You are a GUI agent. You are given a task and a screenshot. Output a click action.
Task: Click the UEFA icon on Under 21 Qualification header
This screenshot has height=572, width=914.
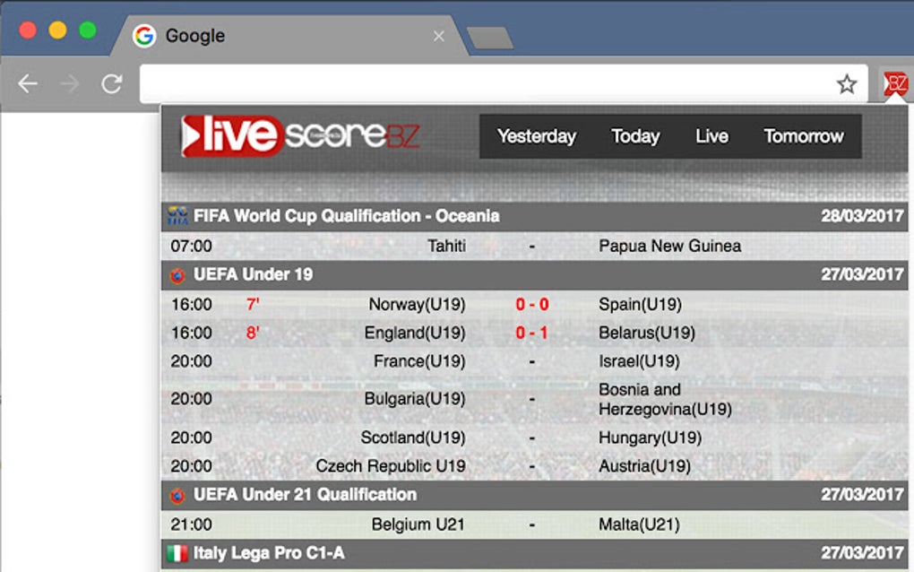[176, 494]
